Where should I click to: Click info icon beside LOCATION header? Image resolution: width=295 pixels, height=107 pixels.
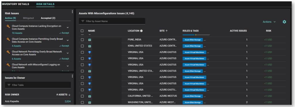click(141, 31)
